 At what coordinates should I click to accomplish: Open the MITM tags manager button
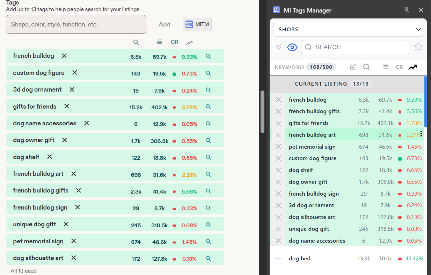pos(197,24)
